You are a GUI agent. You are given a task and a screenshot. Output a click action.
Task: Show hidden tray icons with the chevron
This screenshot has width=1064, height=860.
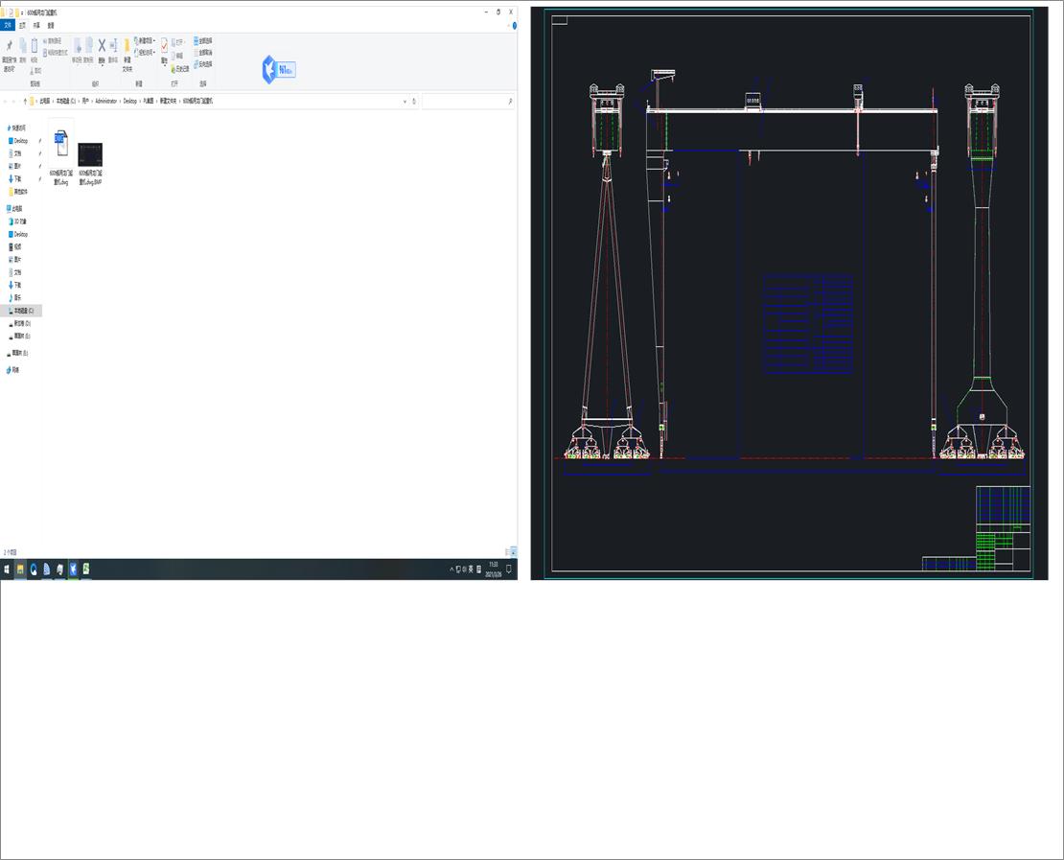click(x=451, y=569)
